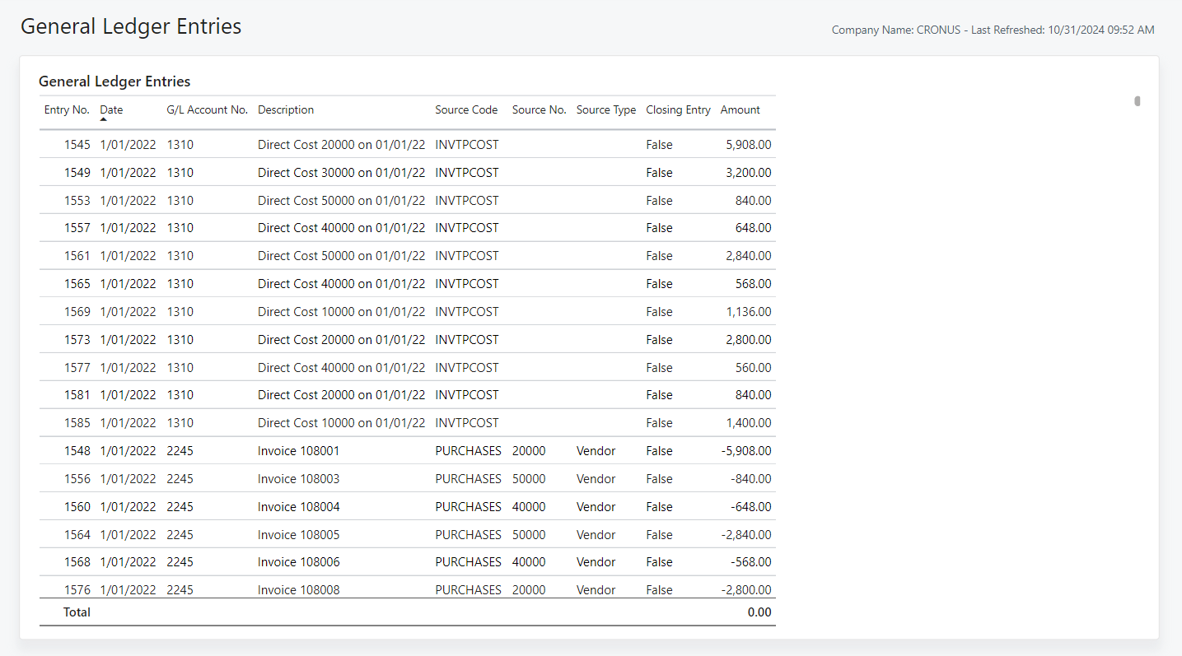Sort by the Closing Entry column header
The height and width of the screenshot is (656, 1182).
point(678,109)
